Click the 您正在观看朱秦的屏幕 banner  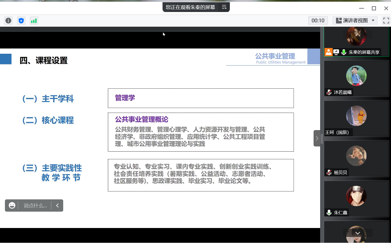[190, 7]
